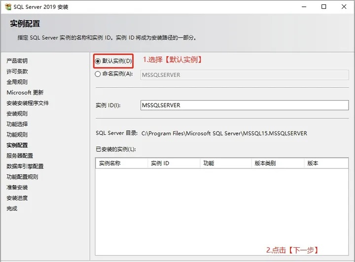Click the 产品密钥 step in sidebar

(17, 61)
